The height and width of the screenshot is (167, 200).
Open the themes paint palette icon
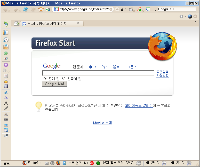click(x=6, y=58)
